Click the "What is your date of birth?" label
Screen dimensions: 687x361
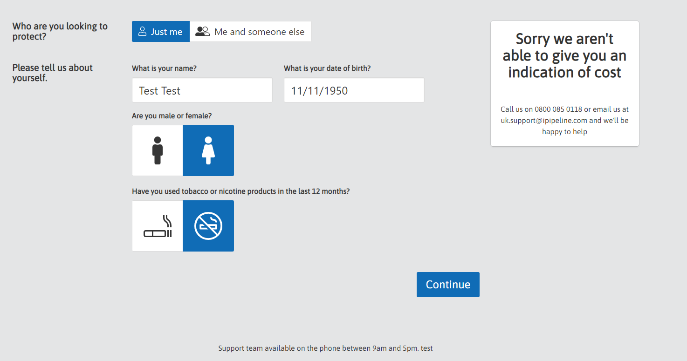point(327,68)
